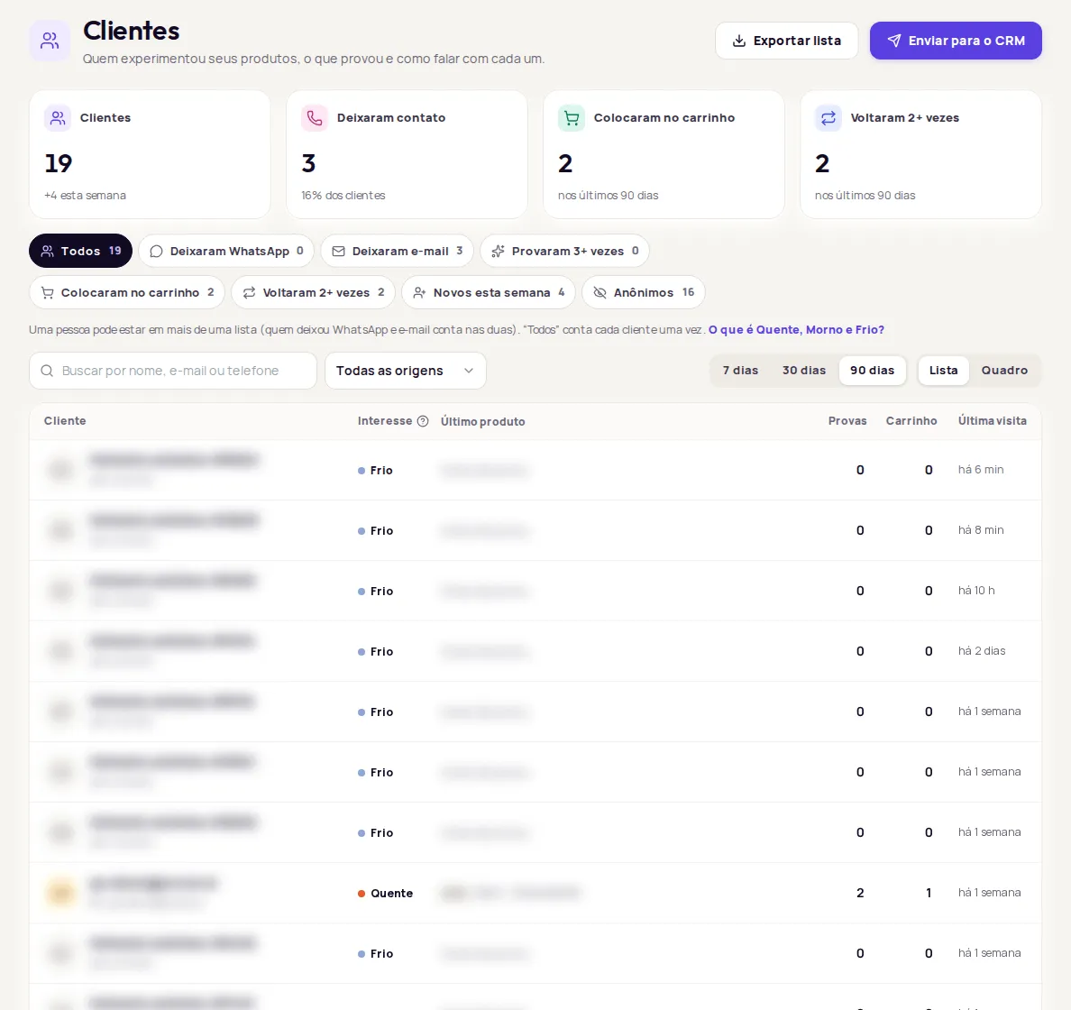Show Novos esta semana clients
The image size is (1071, 1010).
[x=489, y=292]
